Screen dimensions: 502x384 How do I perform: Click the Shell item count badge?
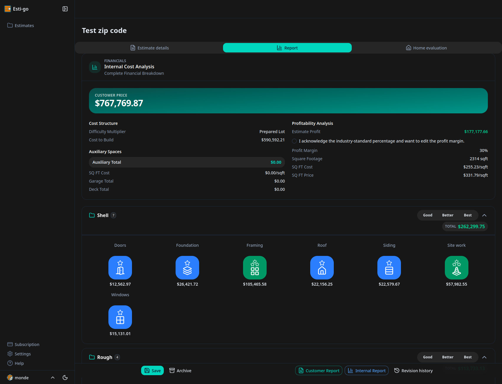[x=113, y=215]
